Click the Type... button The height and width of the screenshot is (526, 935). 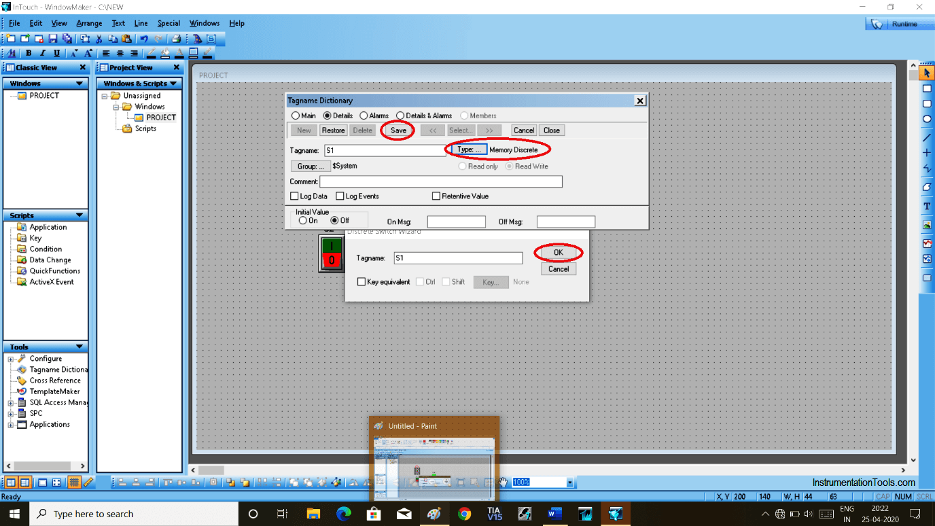pos(469,150)
